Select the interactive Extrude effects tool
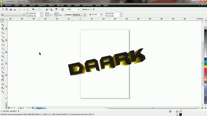The height and width of the screenshot is (116, 207). tap(2, 76)
